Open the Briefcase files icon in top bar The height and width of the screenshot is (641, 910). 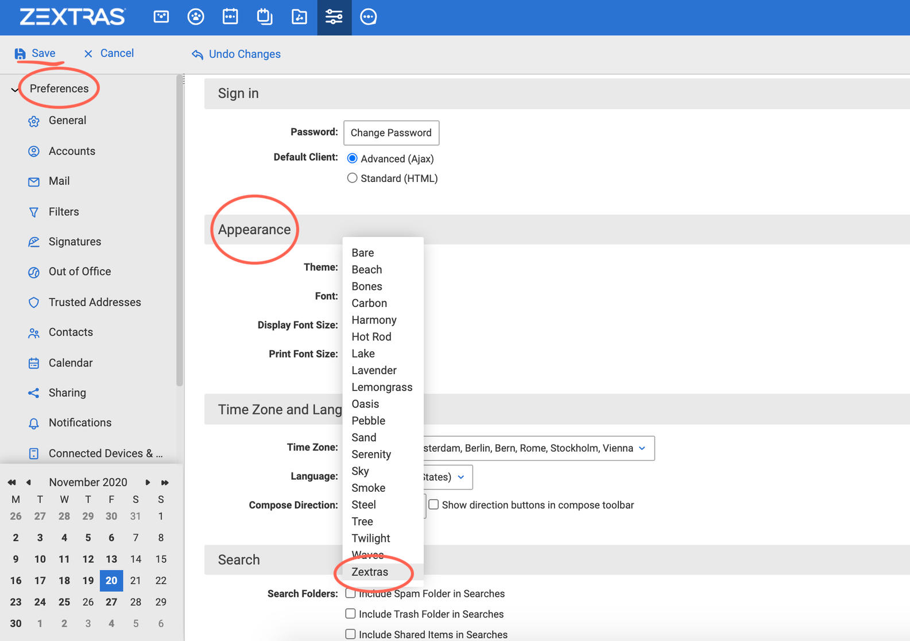click(299, 17)
